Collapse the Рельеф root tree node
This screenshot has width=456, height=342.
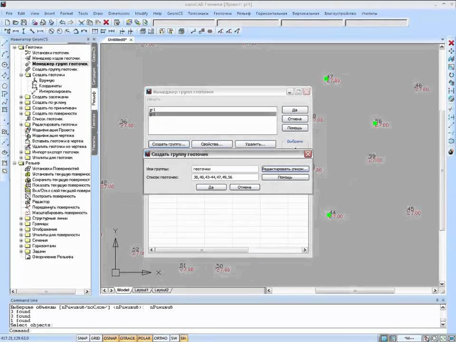pyautogui.click(x=14, y=163)
